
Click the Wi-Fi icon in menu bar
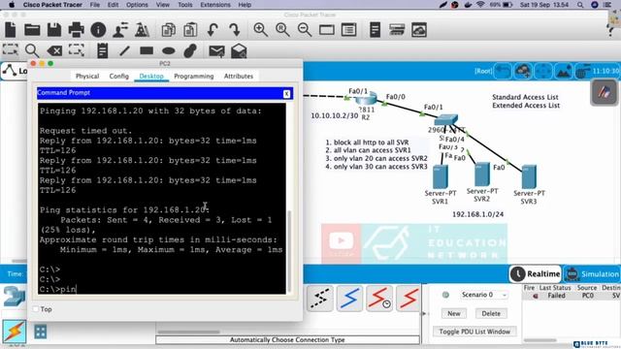(x=480, y=5)
